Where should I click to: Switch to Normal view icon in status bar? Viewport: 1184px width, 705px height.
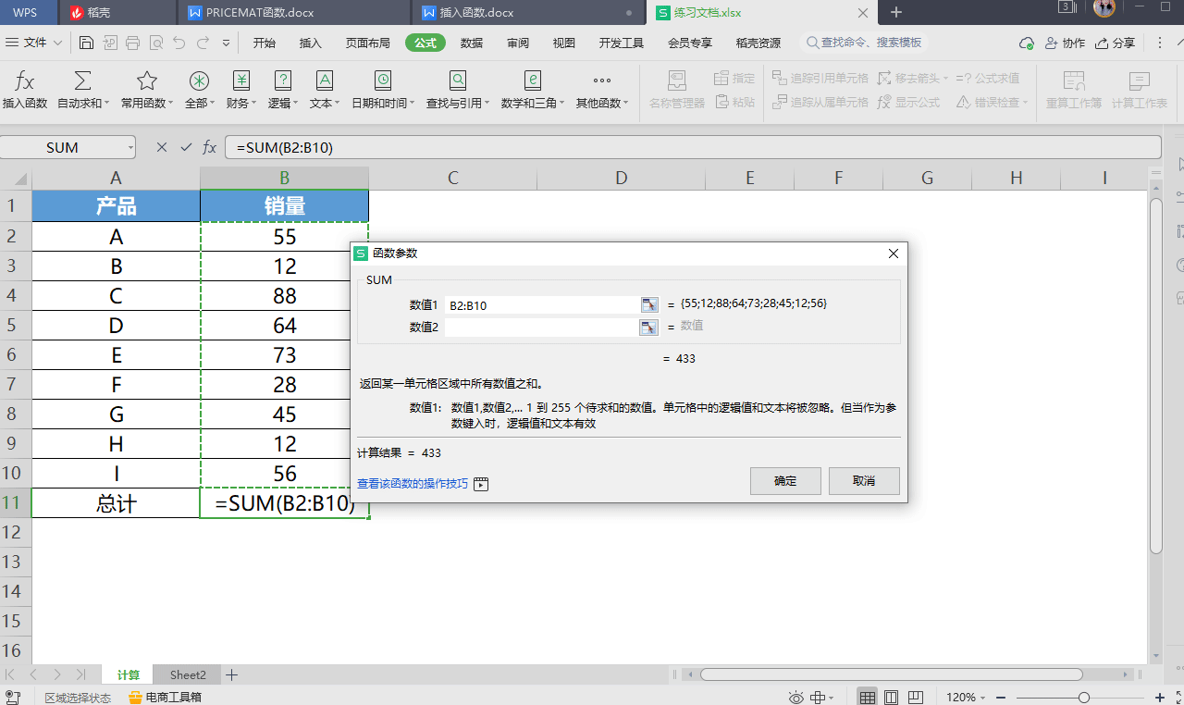tap(867, 698)
